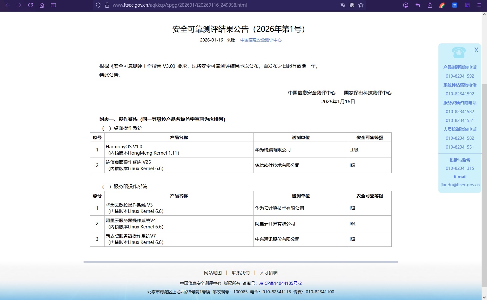Close the contact phone panel with X
The height and width of the screenshot is (300, 487).
476,50
